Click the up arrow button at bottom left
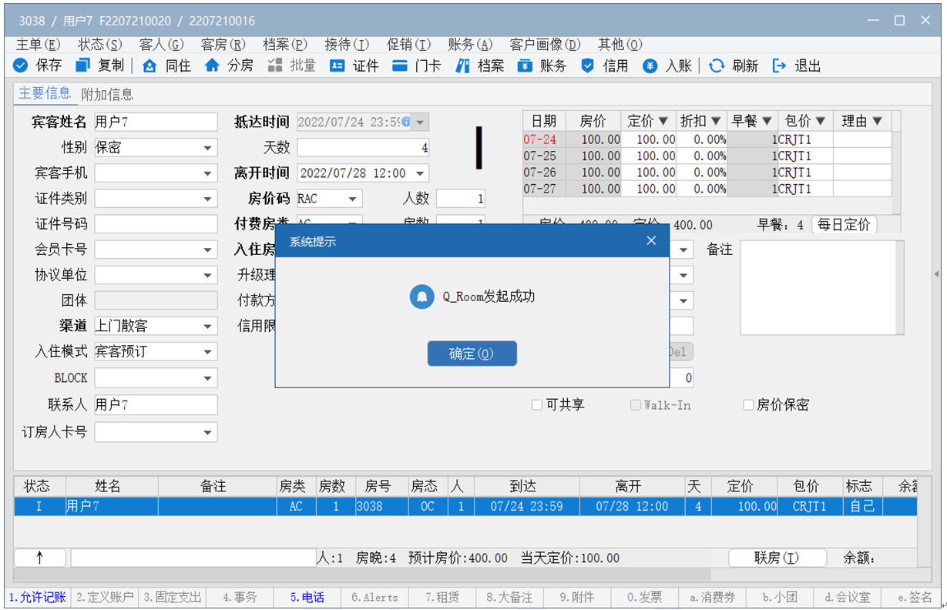This screenshot has height=610, width=947. 39,558
